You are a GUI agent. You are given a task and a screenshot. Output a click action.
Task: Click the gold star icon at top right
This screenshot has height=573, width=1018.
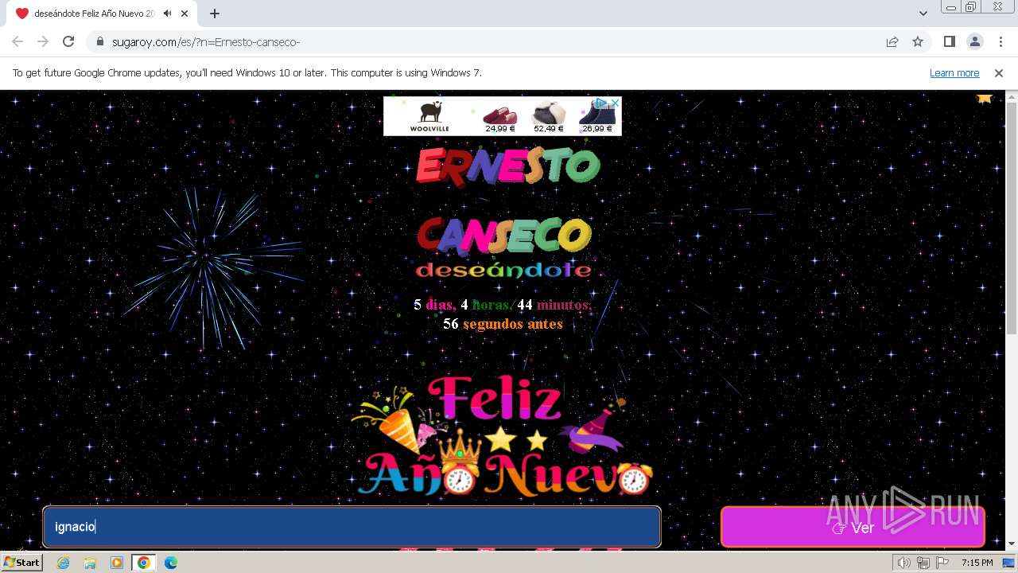pos(985,99)
